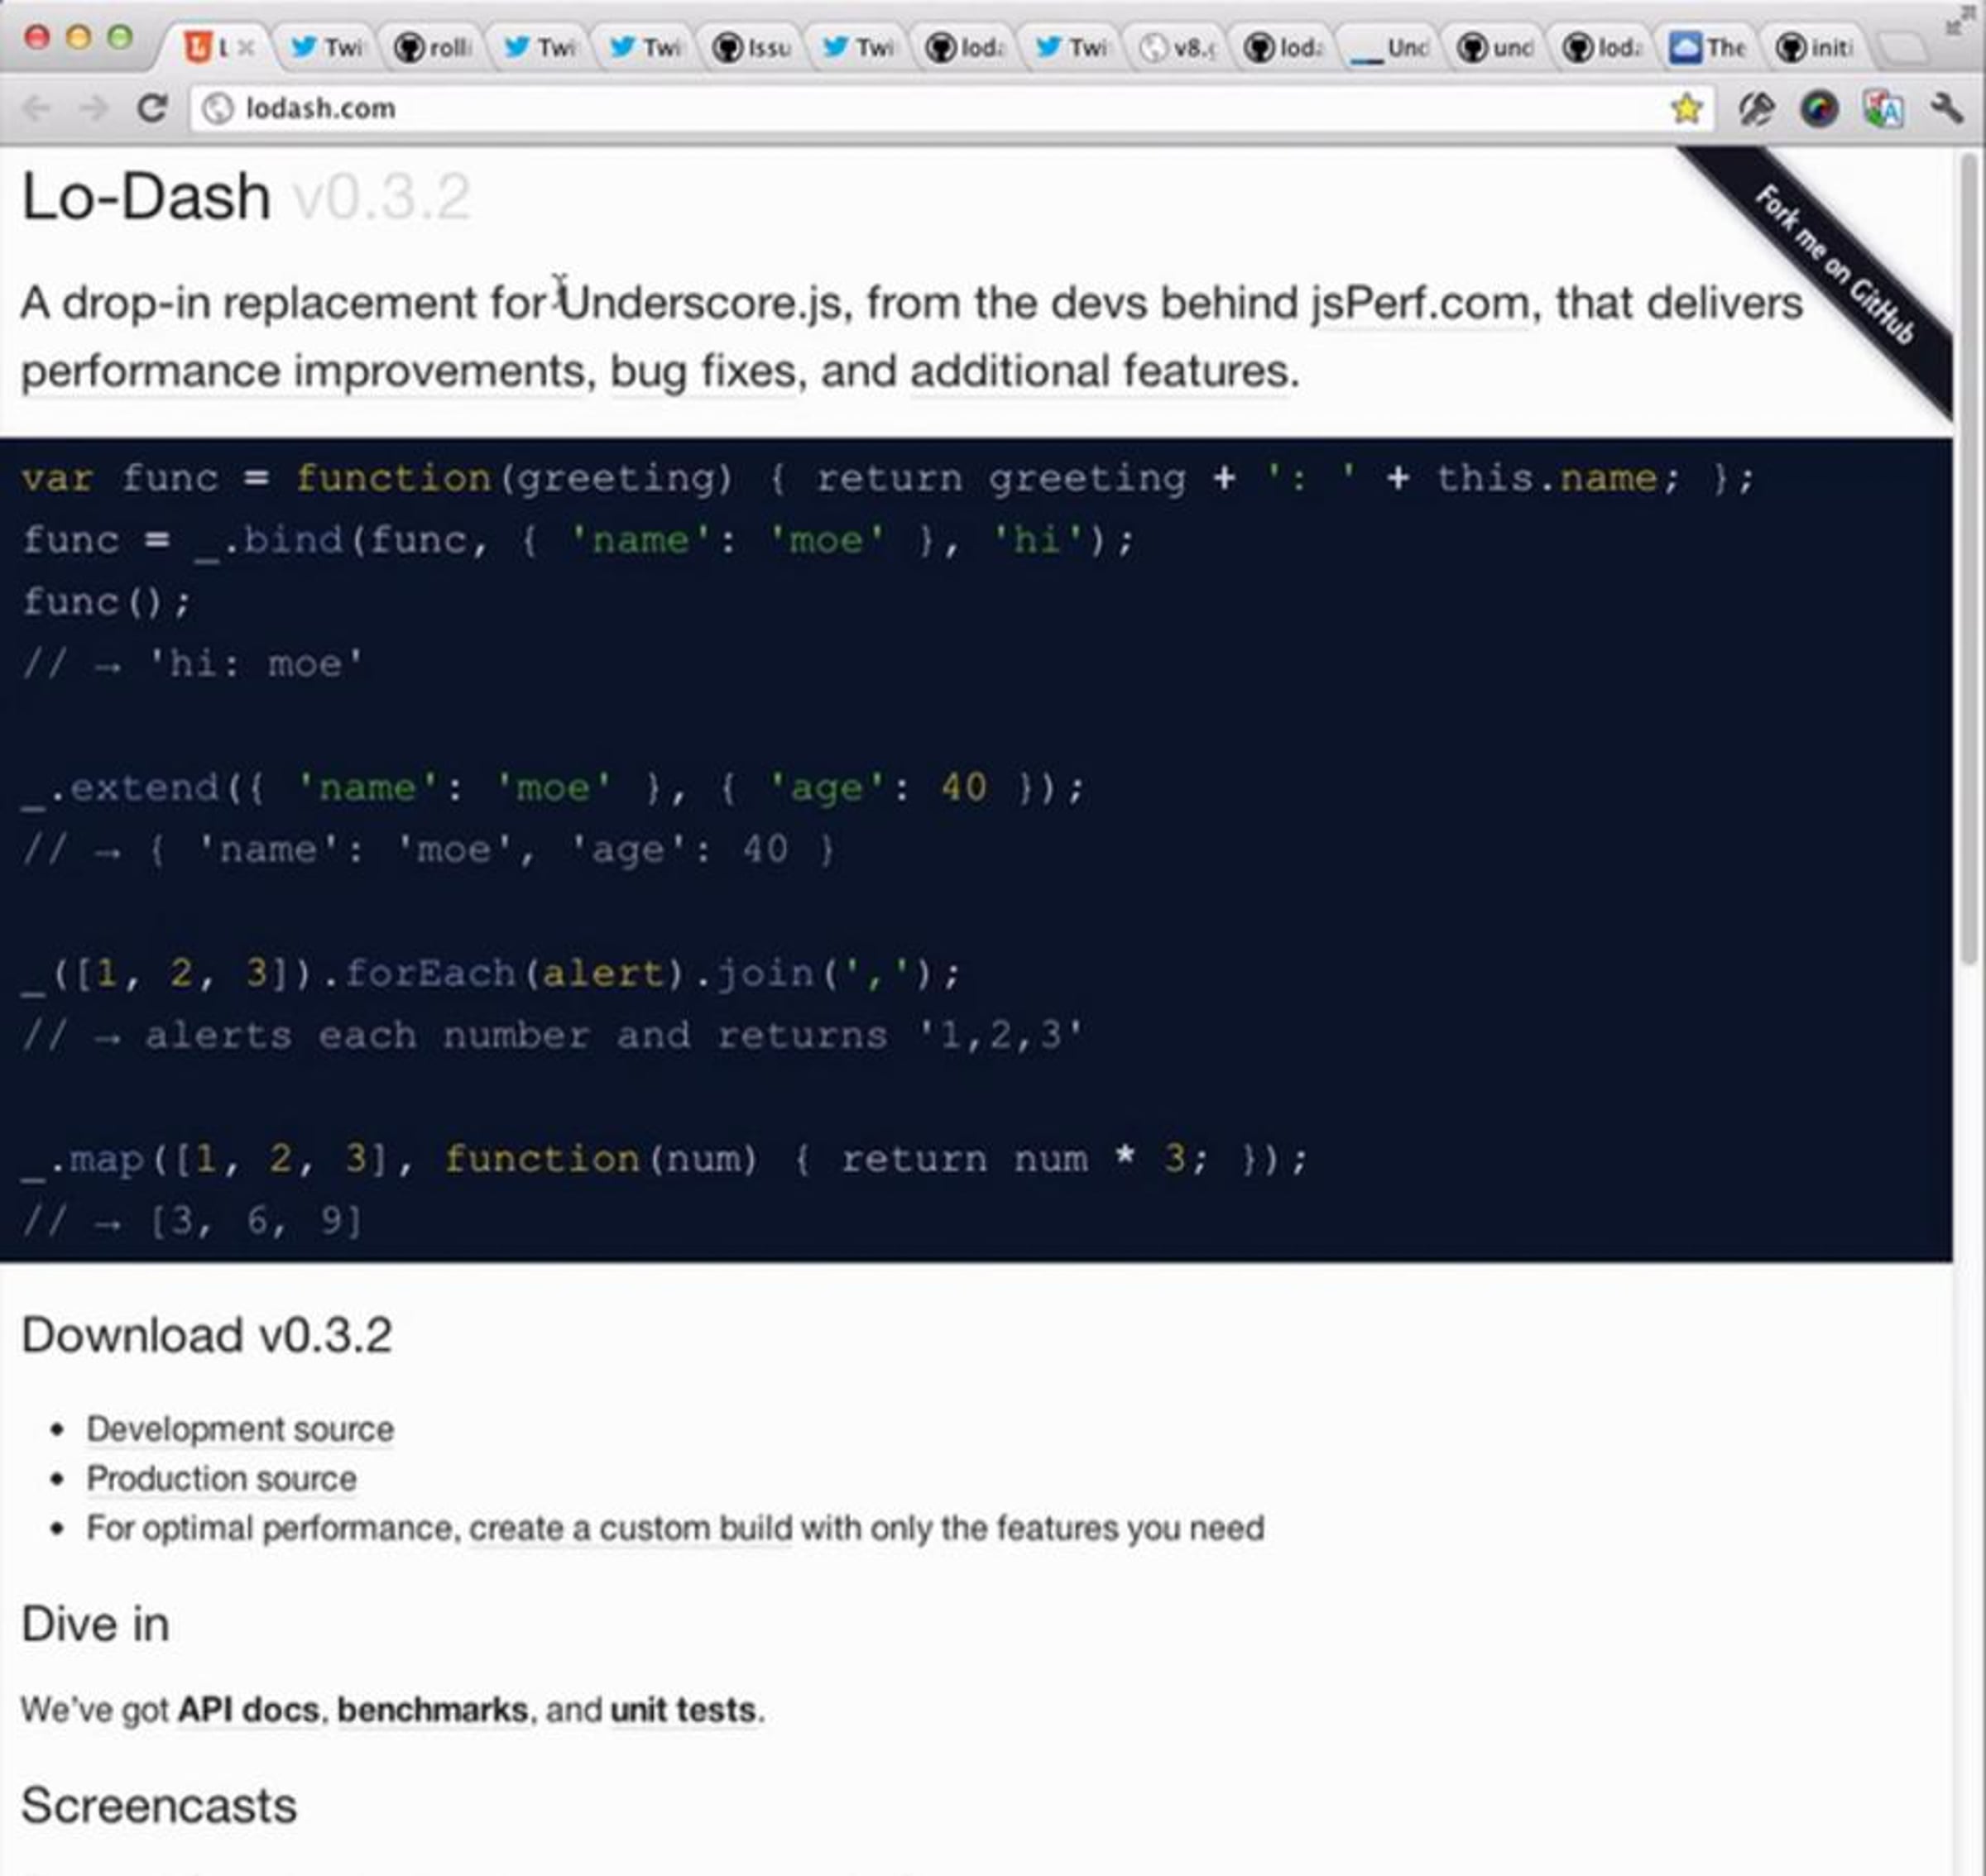Viewport: 1986px width, 1876px height.
Task: Switch to the 'v8.' tab
Action: [1178, 47]
